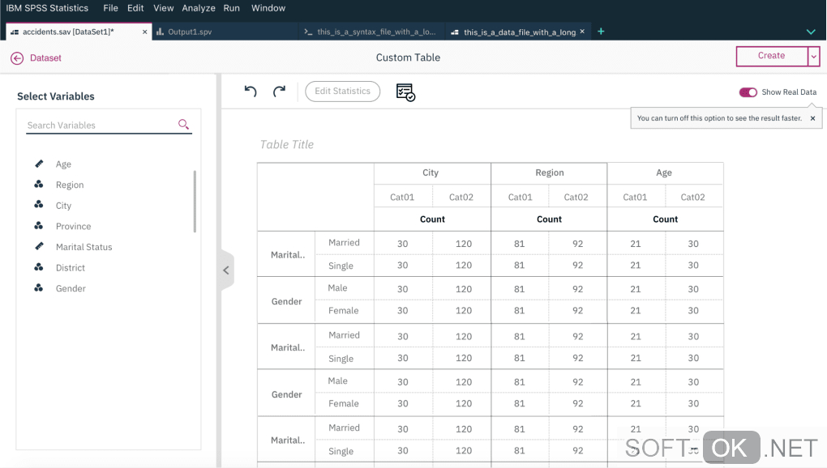The width and height of the screenshot is (827, 468).
Task: Click the City column header
Action: click(431, 172)
